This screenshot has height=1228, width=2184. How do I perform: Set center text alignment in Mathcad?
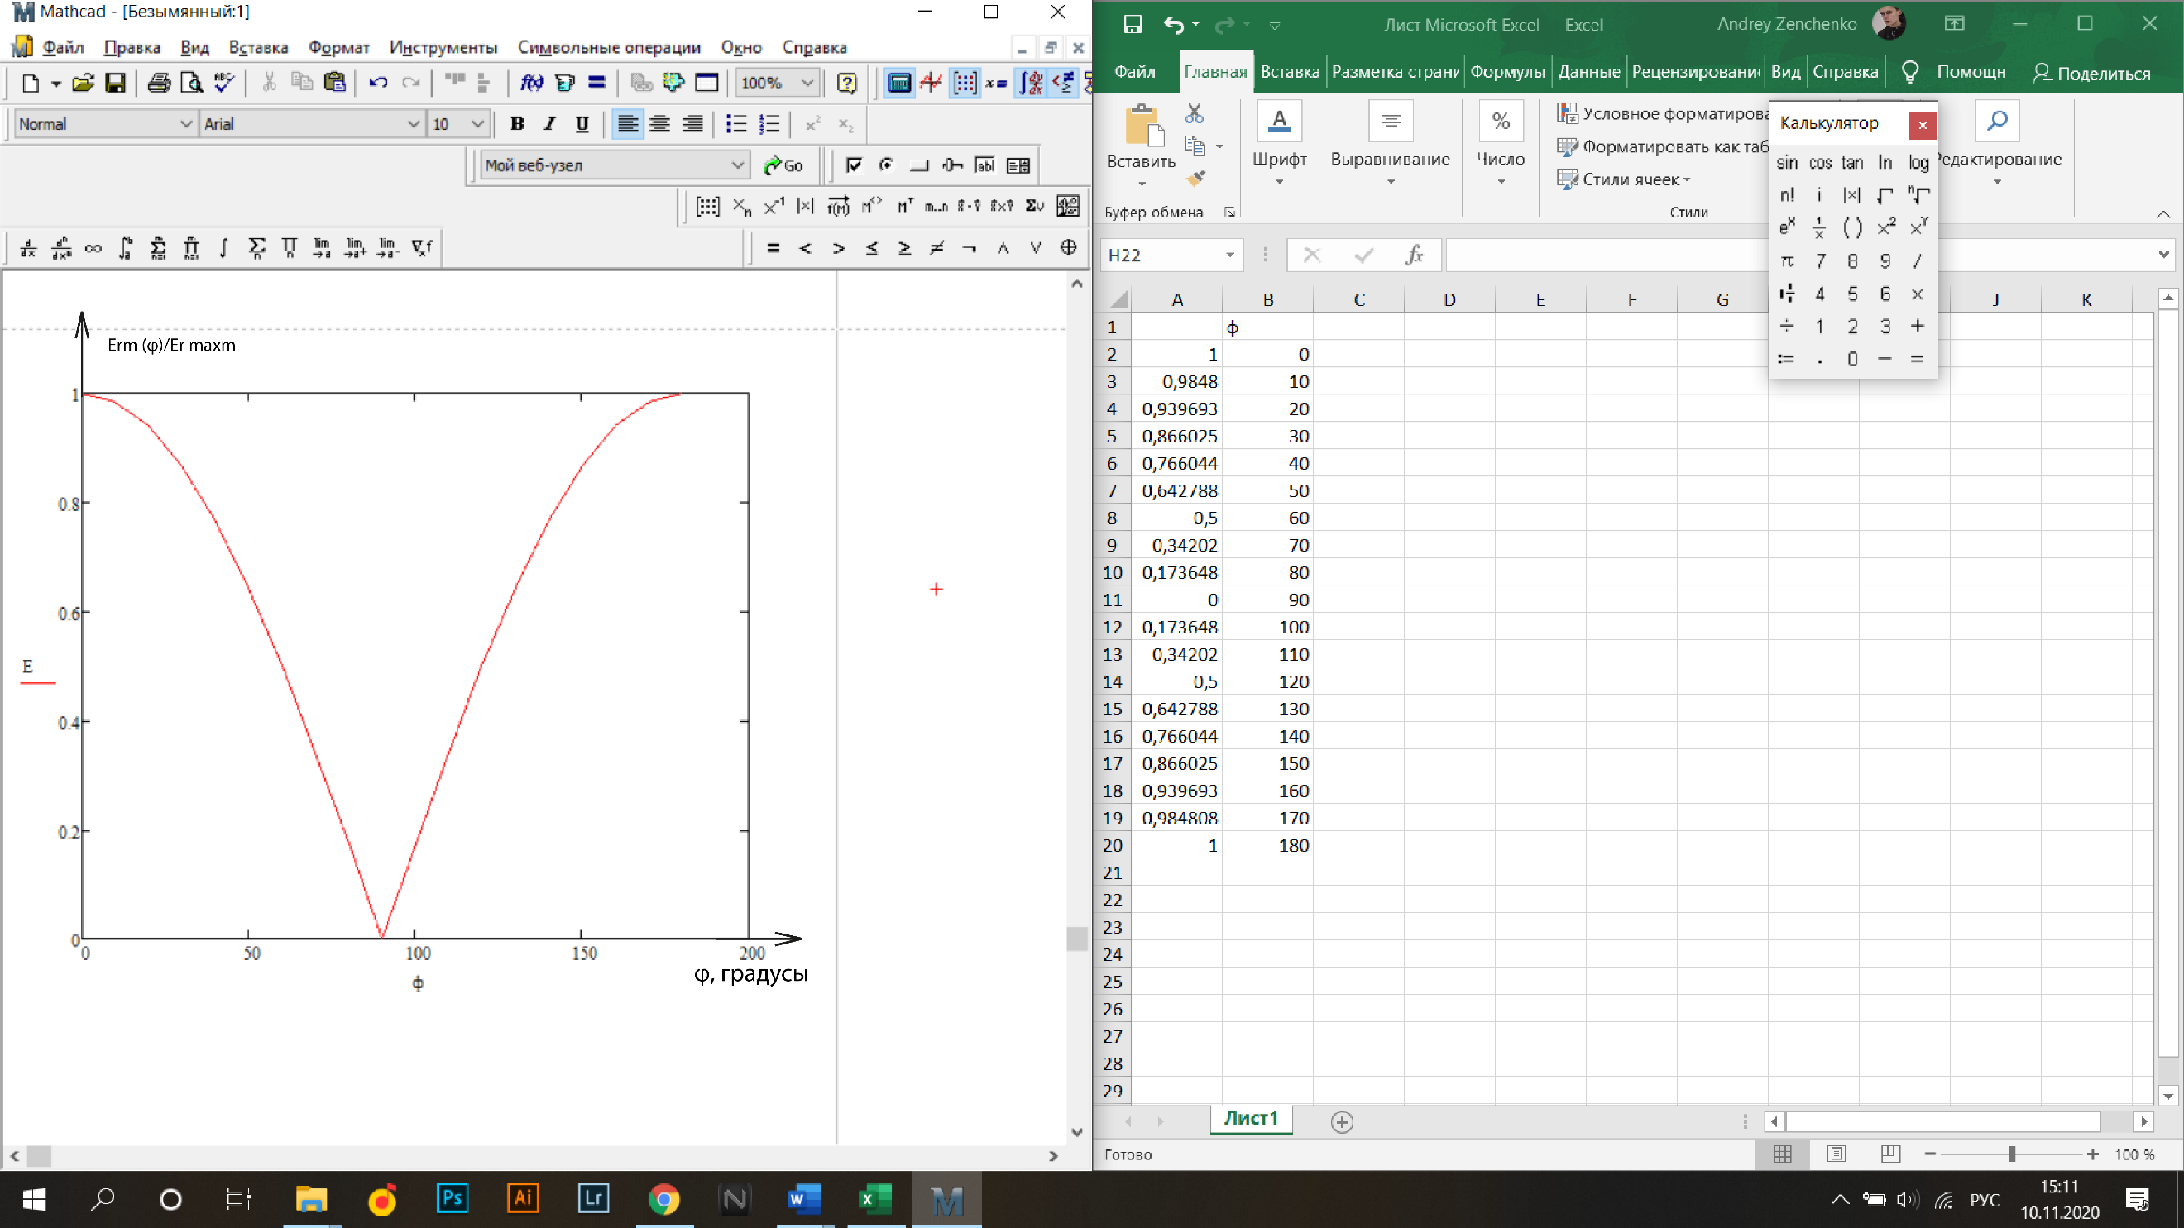pos(660,125)
